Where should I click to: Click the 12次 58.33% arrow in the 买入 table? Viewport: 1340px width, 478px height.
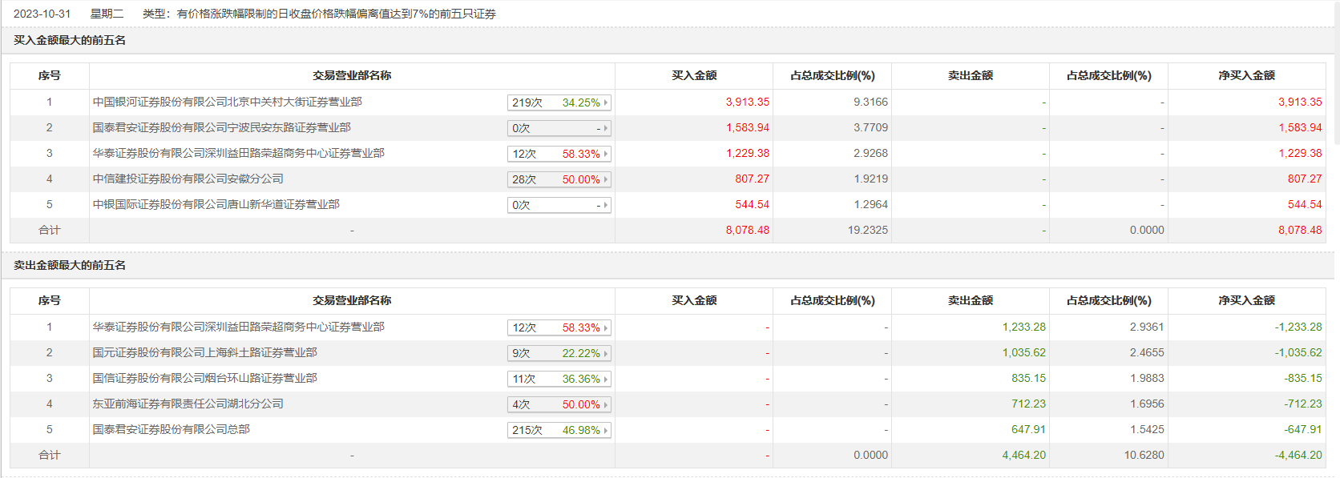(606, 154)
